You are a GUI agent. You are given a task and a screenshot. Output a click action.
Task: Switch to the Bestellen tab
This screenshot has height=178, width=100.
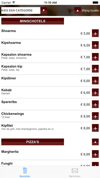tap(25, 172)
